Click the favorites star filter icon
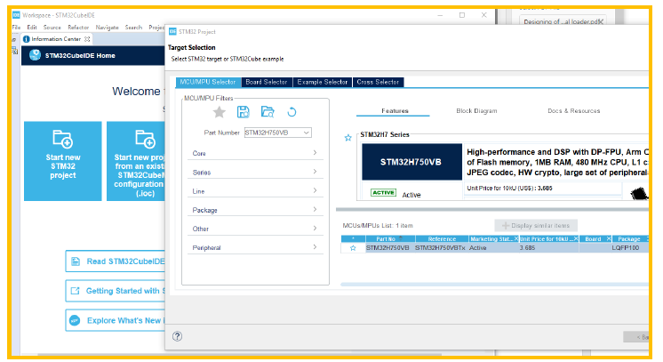 coord(219,112)
